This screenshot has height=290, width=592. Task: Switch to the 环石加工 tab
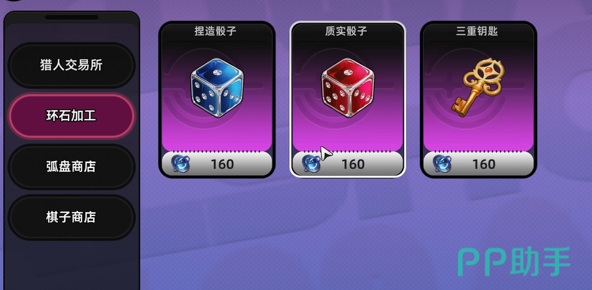point(72,116)
